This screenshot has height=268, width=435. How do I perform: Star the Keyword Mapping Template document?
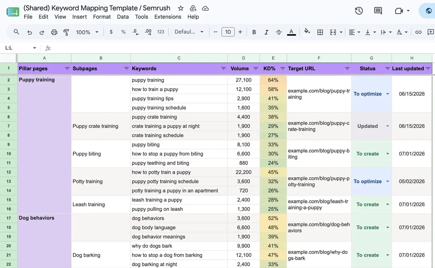[x=181, y=8]
